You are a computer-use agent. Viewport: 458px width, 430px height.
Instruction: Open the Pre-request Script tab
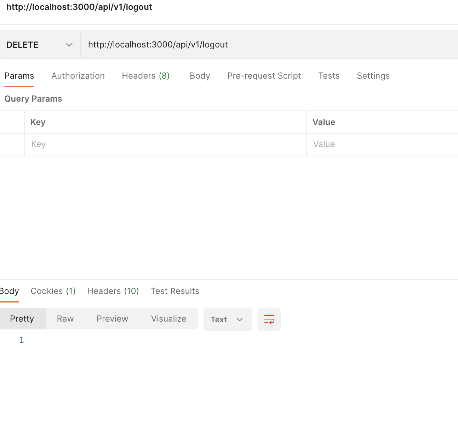point(264,76)
